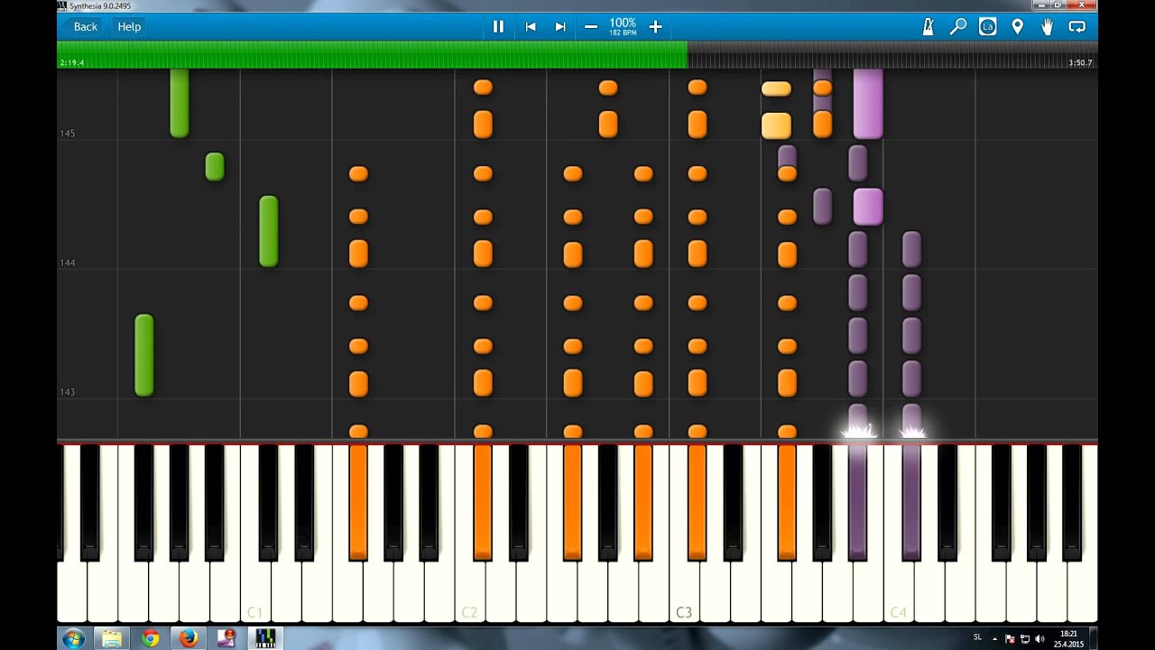The height and width of the screenshot is (650, 1155).
Task: Click the Show desktop button beside the clock
Action: (1093, 639)
